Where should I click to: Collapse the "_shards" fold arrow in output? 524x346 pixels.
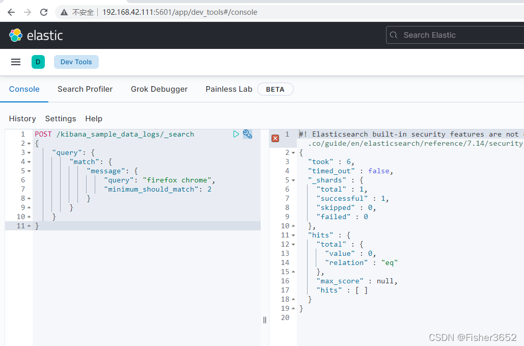pyautogui.click(x=293, y=180)
